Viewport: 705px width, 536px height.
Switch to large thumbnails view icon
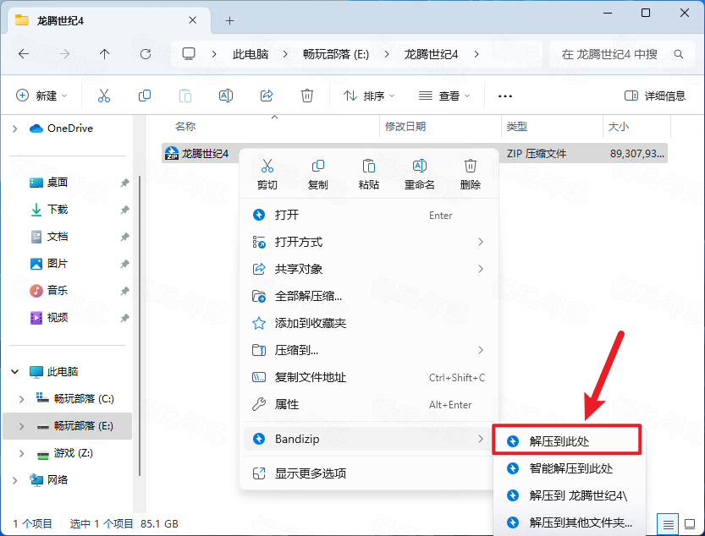click(x=690, y=524)
